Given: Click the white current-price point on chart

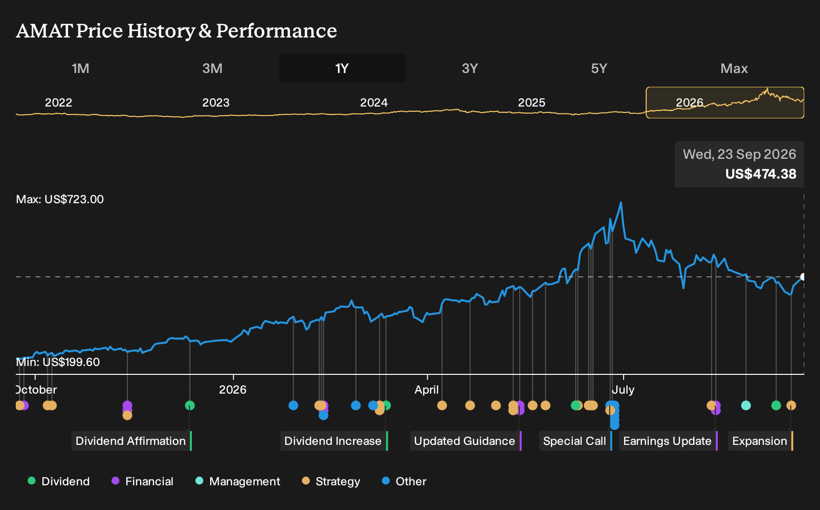Looking at the screenshot, I should [x=803, y=277].
